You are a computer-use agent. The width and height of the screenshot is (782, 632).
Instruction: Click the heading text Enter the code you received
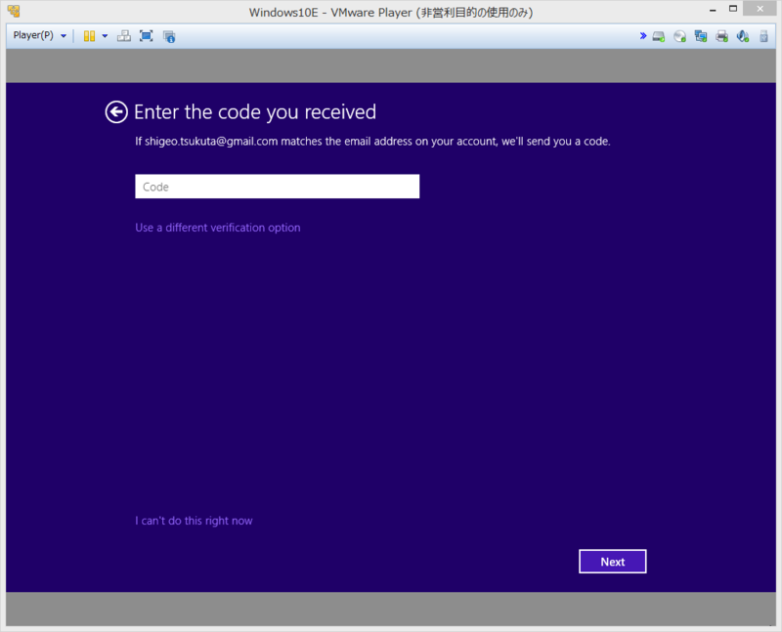(255, 112)
